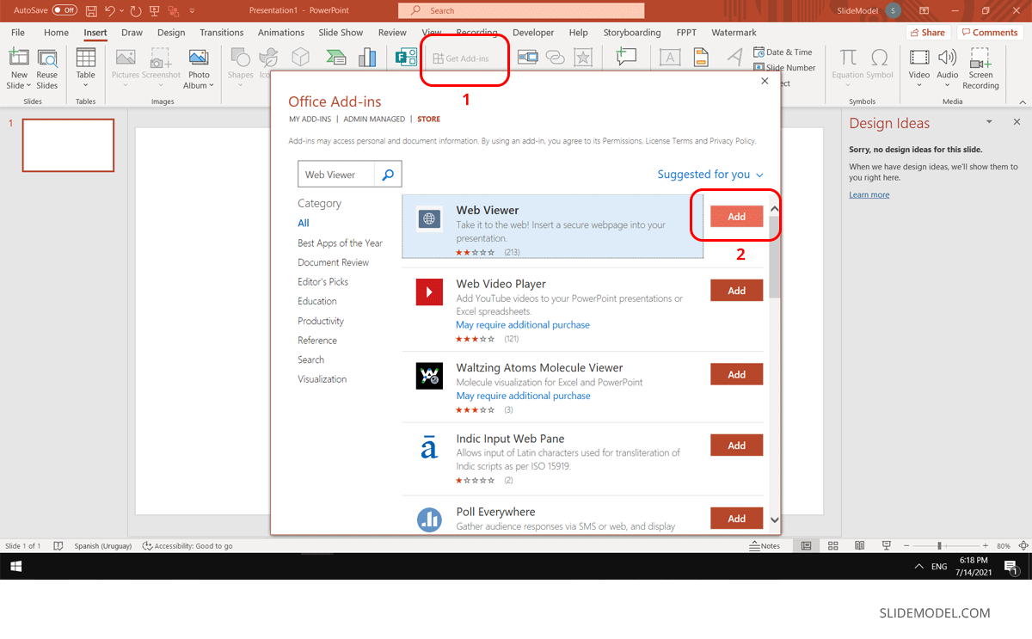Click Date & Time in the ribbon
1032x639 pixels.
[x=783, y=52]
